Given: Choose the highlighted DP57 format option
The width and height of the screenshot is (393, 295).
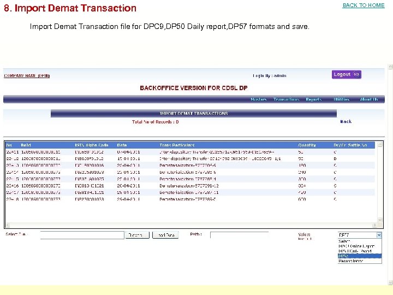Looking at the screenshot, I should tap(360, 256).
